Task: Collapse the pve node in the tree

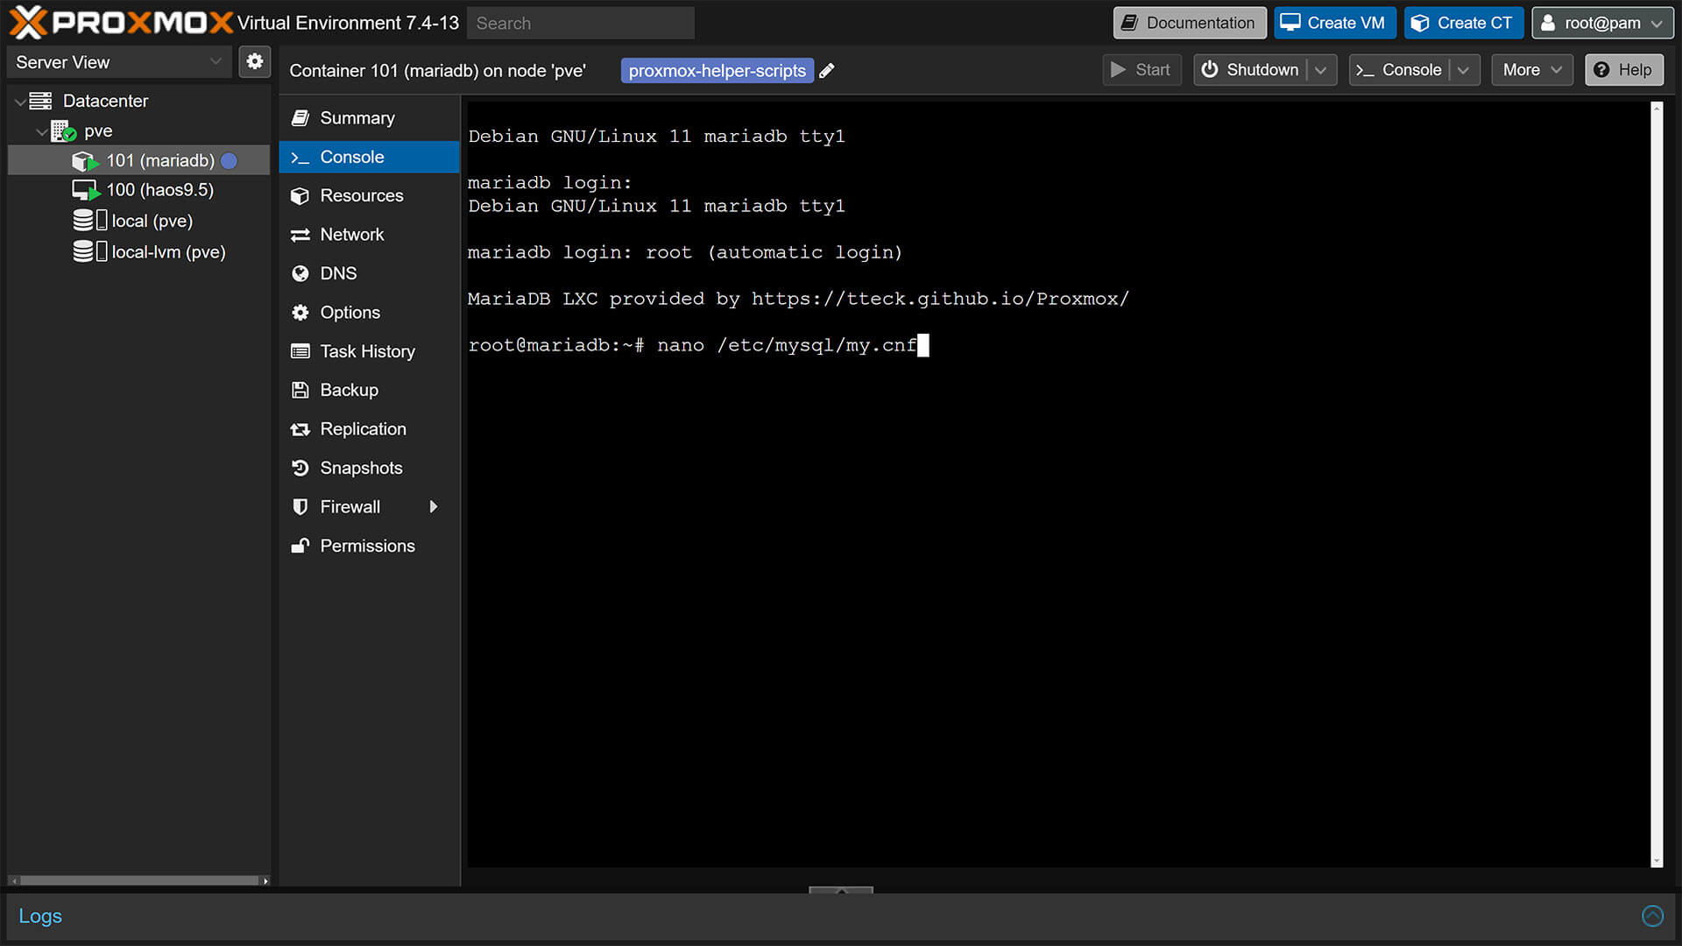Action: [42, 131]
